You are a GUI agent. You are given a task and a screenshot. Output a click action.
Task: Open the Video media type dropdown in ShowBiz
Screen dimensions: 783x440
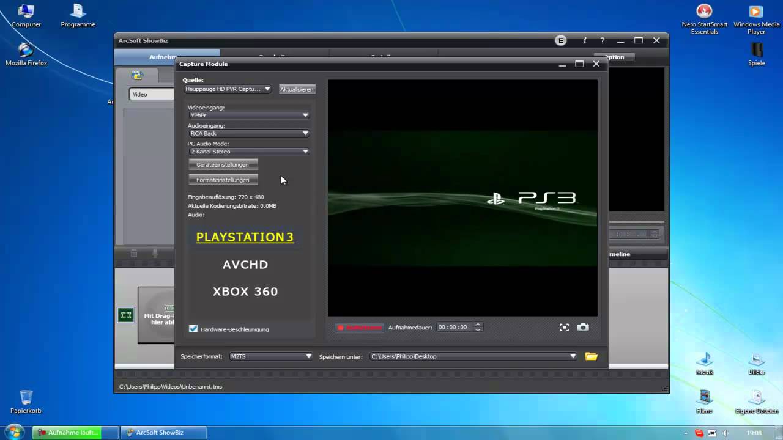(x=152, y=94)
